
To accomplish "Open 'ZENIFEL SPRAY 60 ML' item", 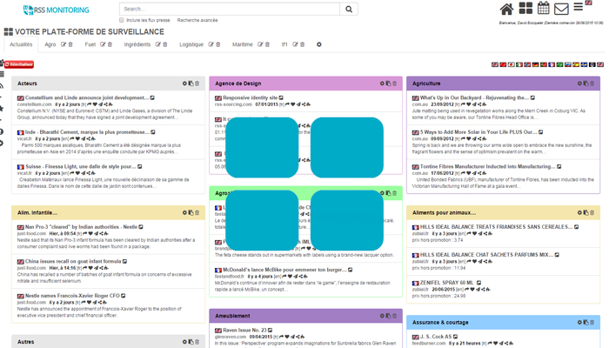I will [x=447, y=283].
